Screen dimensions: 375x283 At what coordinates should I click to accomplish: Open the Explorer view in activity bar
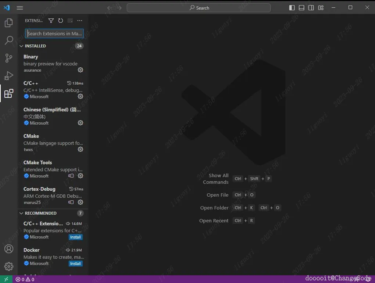(x=8, y=23)
